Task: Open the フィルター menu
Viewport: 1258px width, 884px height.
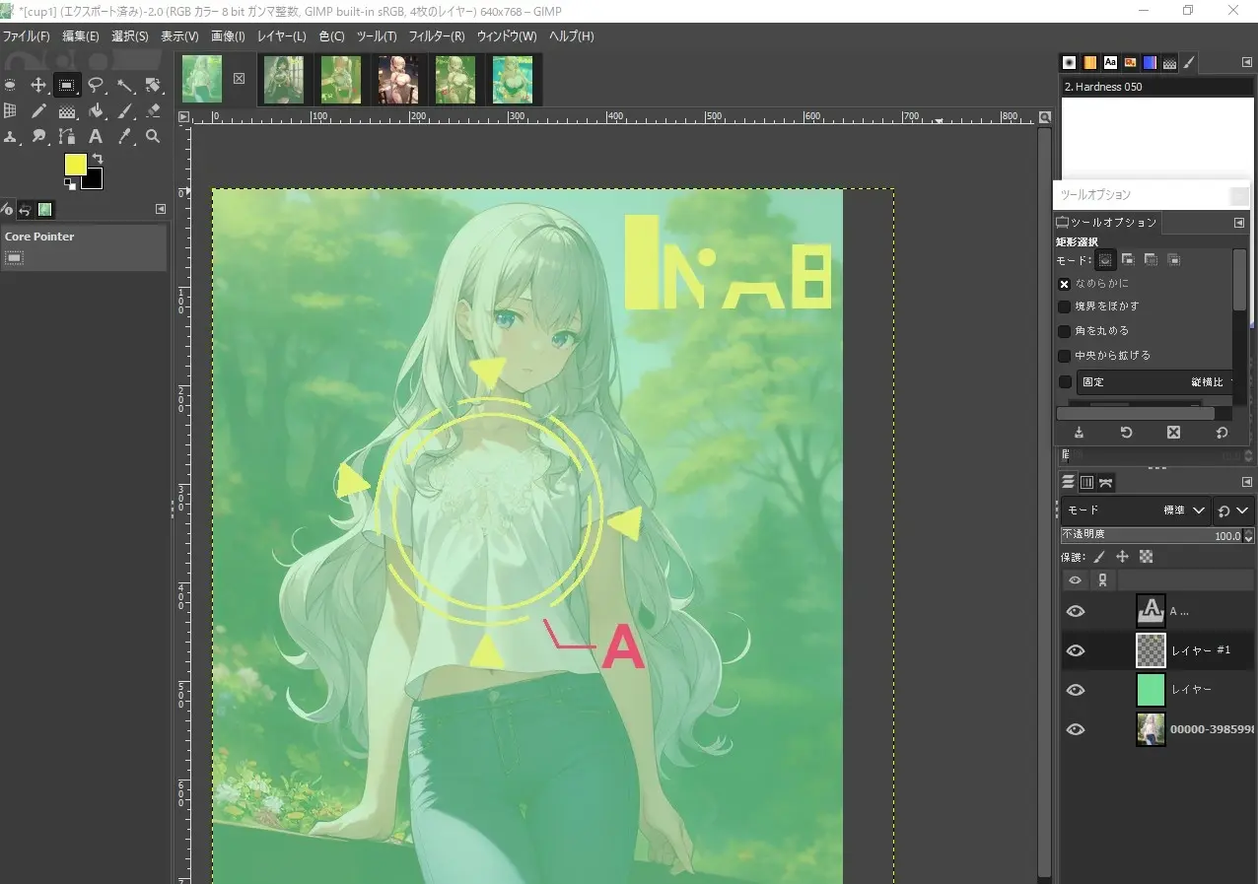Action: 438,36
